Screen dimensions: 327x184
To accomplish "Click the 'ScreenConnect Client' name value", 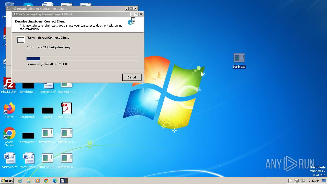I will [x=53, y=38].
